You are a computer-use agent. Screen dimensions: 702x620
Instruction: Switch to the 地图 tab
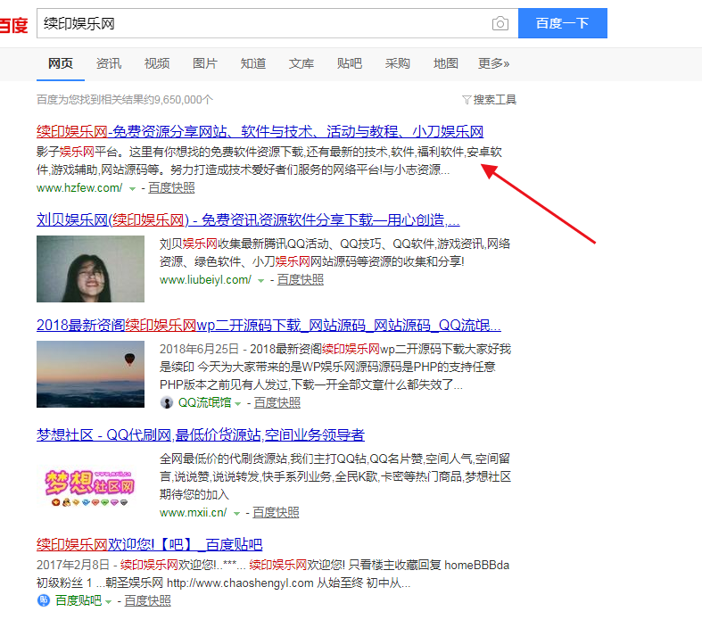(x=446, y=63)
